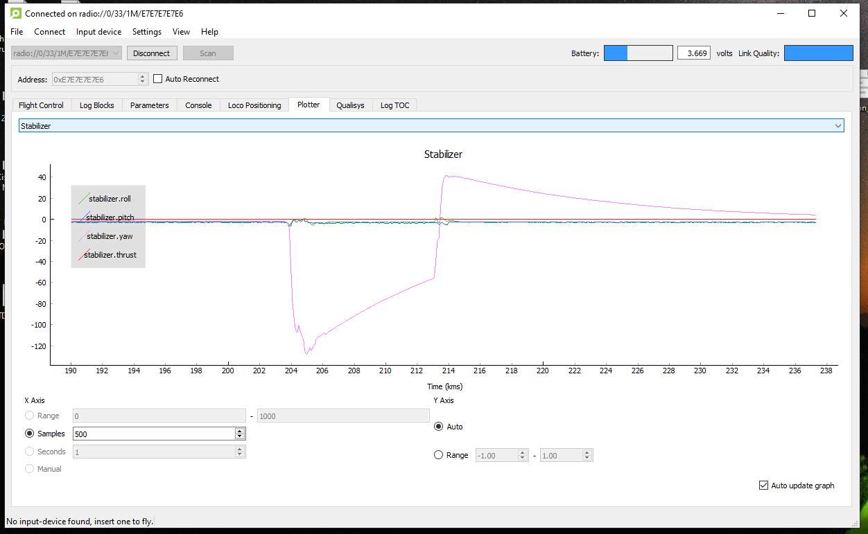Switch to the Flight Control tab
Viewport: 868px width, 534px height.
tap(41, 105)
